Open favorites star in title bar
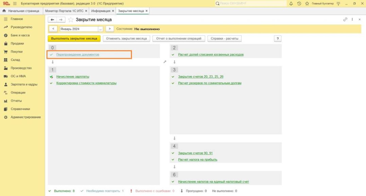This screenshot has height=196, width=366. pyautogui.click(x=307, y=4)
